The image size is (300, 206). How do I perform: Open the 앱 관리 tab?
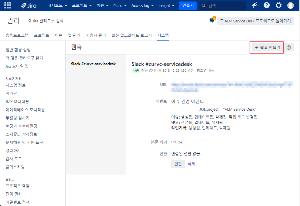pyautogui.click(x=74, y=35)
